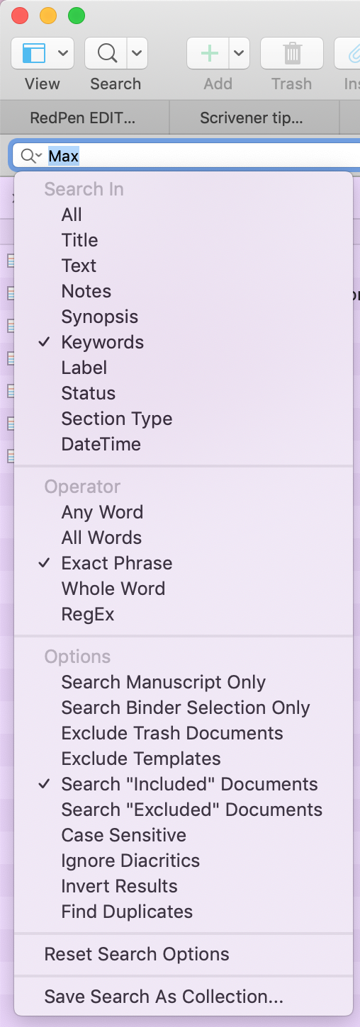Click the green Add plus icon

pos(208,53)
